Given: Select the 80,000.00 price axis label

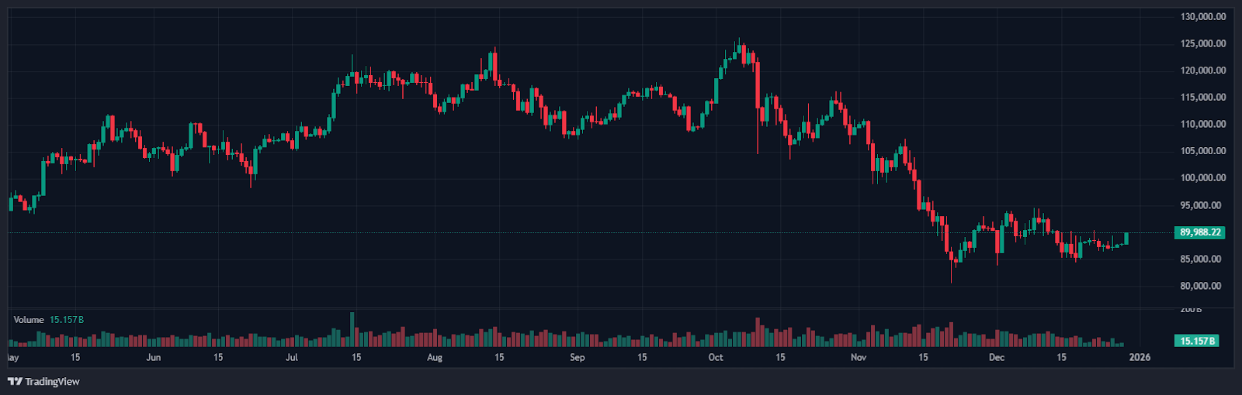Looking at the screenshot, I should click(1203, 286).
